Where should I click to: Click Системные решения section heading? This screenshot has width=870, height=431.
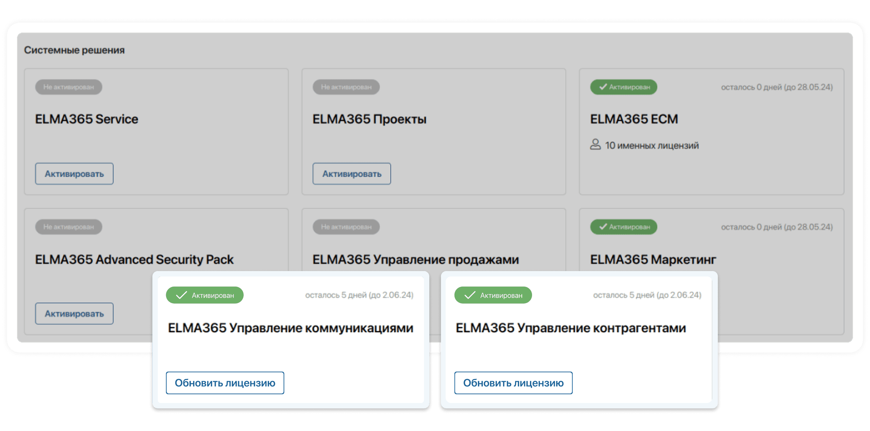tap(74, 50)
